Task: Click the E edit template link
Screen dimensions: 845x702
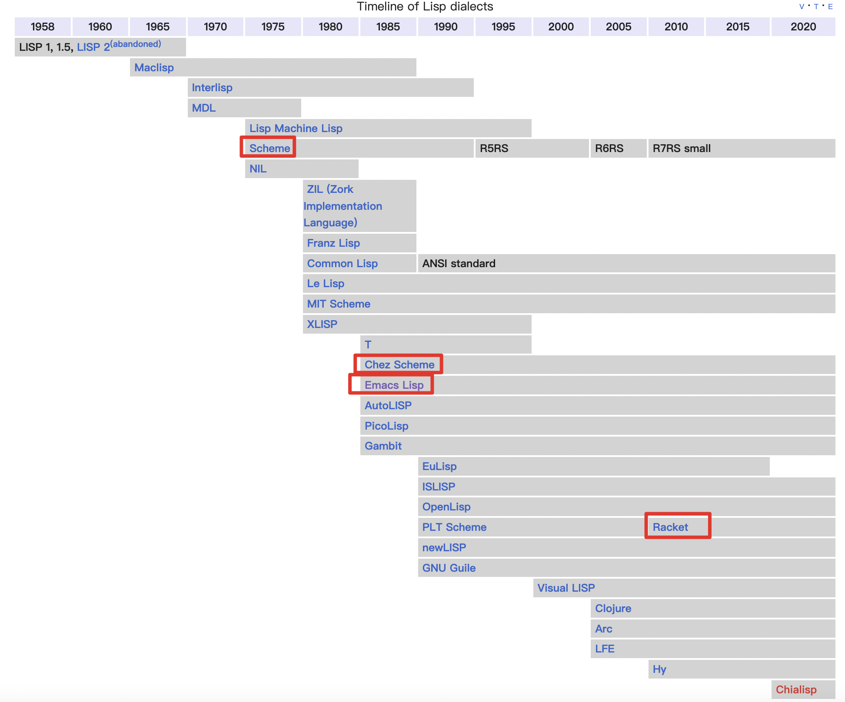Action: pos(830,7)
